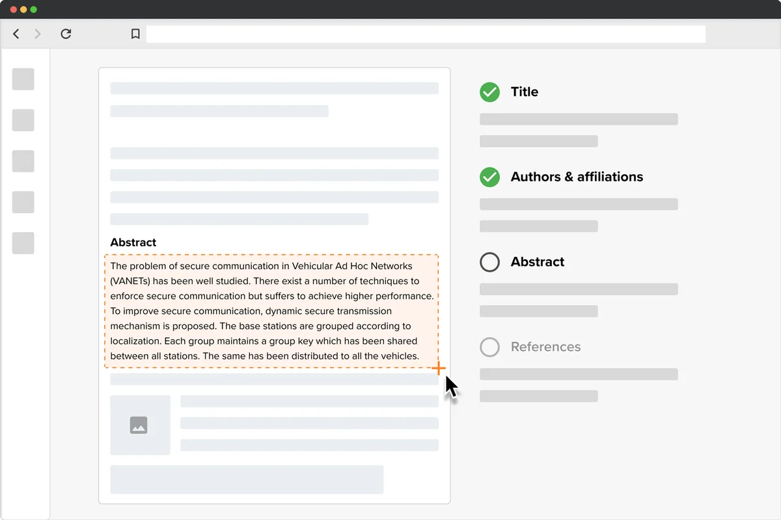Click the grayed-out forward navigation arrow
Screen dimensions: 781x520
38,34
